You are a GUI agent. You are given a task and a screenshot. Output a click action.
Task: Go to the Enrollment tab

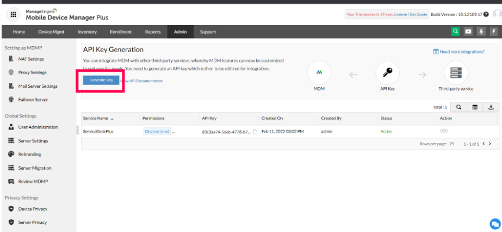pyautogui.click(x=121, y=32)
